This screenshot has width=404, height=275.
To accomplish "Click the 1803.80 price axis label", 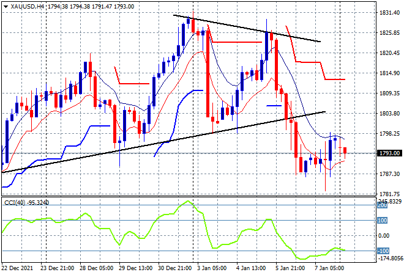I will (389, 114).
